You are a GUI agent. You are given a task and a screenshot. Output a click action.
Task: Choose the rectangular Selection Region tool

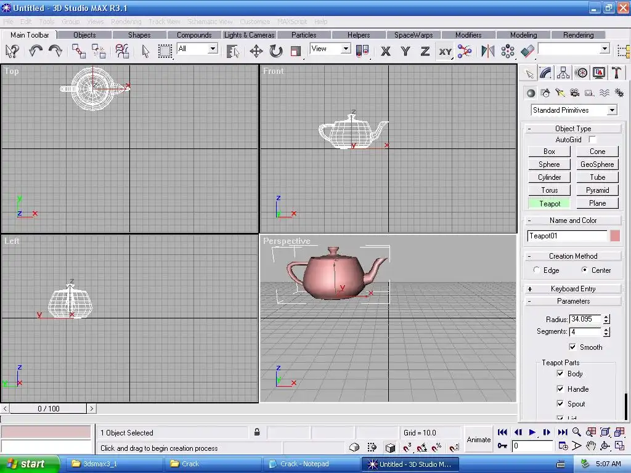coord(165,51)
